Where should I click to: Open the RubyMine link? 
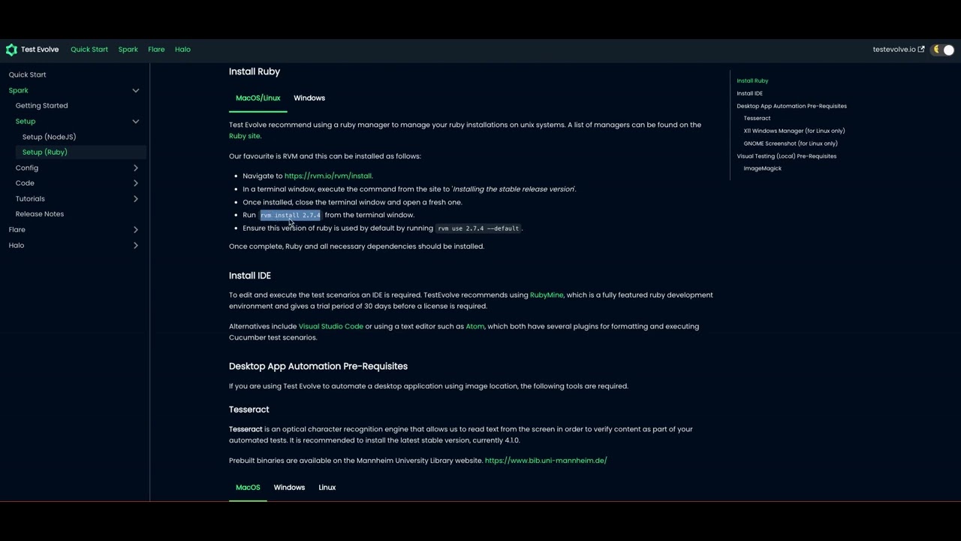547,295
